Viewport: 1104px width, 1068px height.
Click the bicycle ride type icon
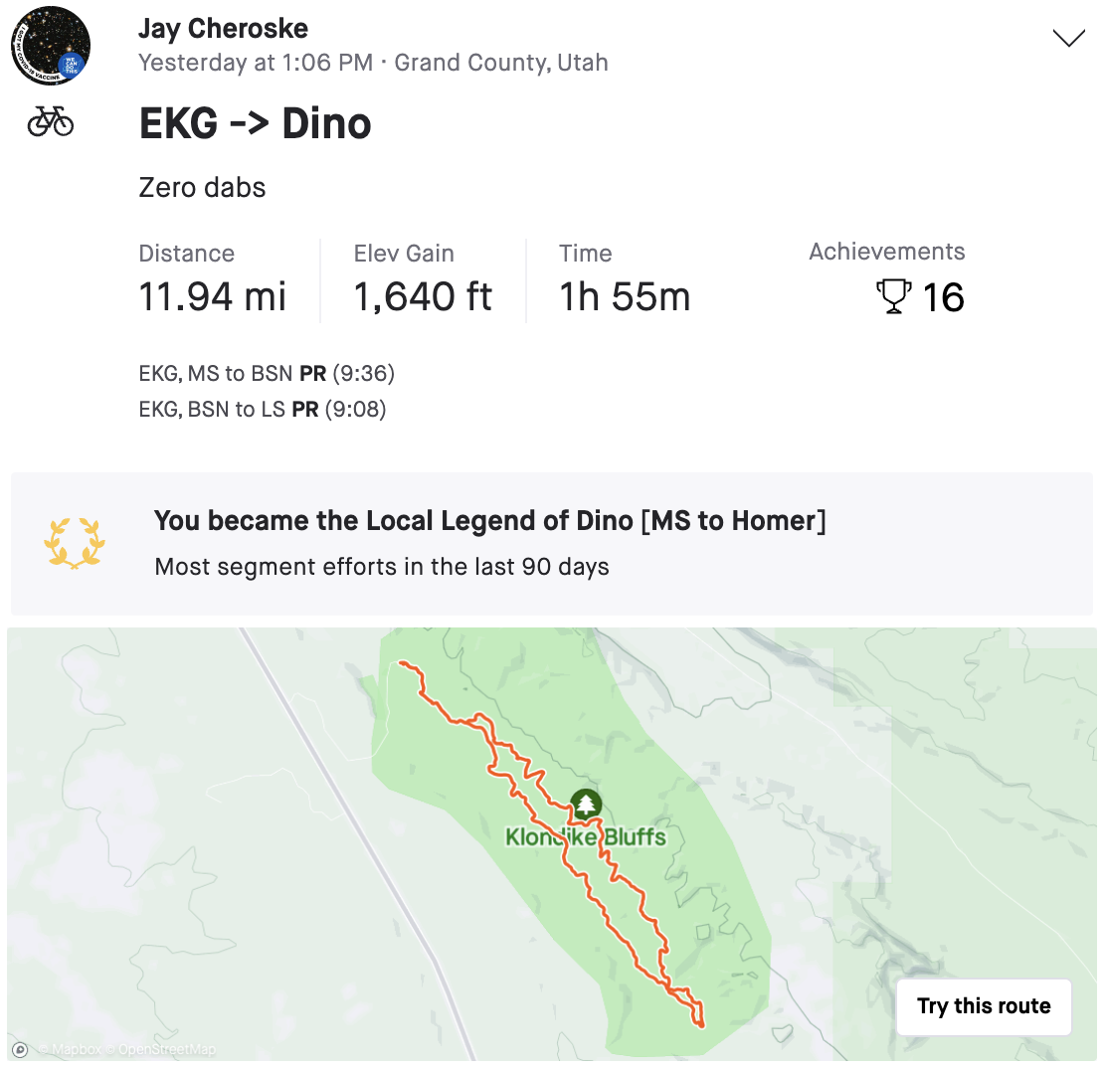51,121
